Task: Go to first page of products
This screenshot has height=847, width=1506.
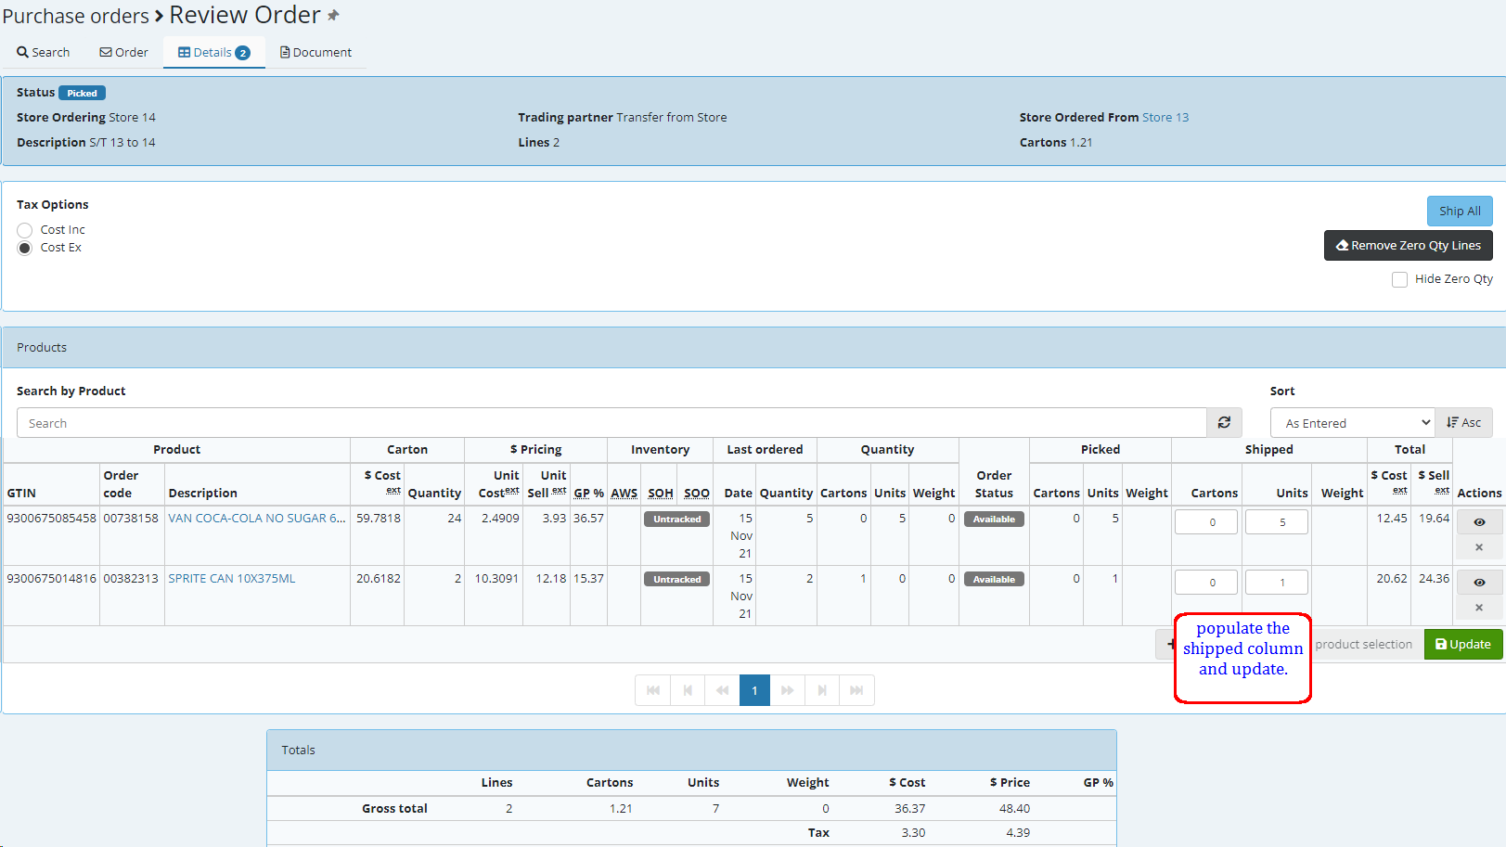Action: coord(652,690)
